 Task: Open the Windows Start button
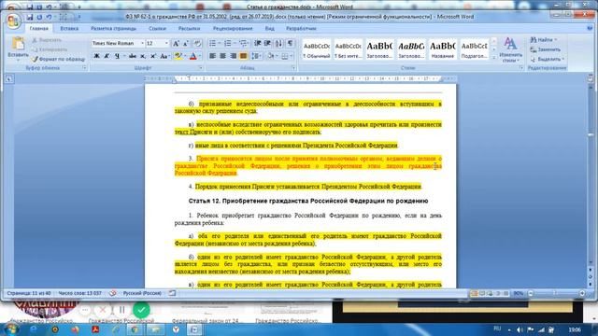(x=10, y=329)
